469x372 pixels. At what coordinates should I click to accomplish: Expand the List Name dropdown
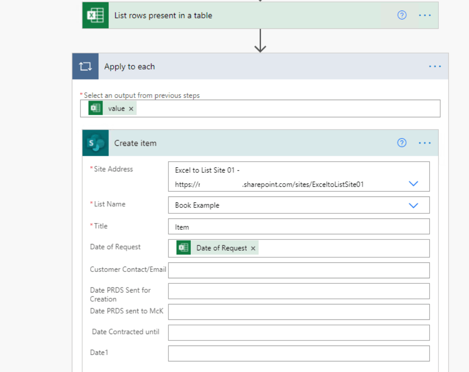pos(413,205)
